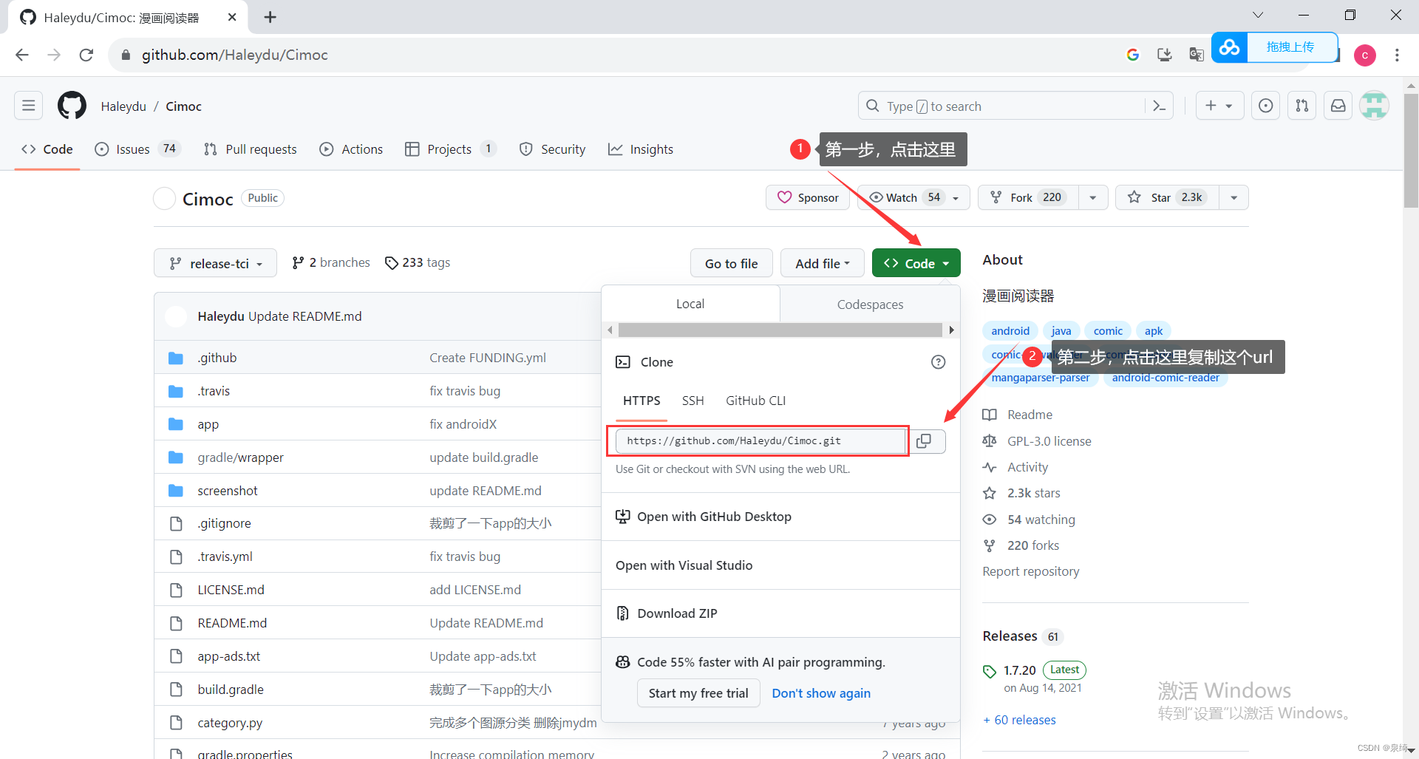Open the 233 tags link

[418, 262]
